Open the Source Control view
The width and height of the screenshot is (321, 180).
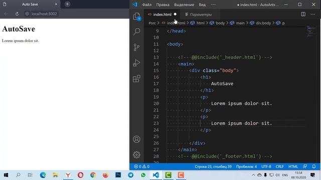[x=136, y=47]
